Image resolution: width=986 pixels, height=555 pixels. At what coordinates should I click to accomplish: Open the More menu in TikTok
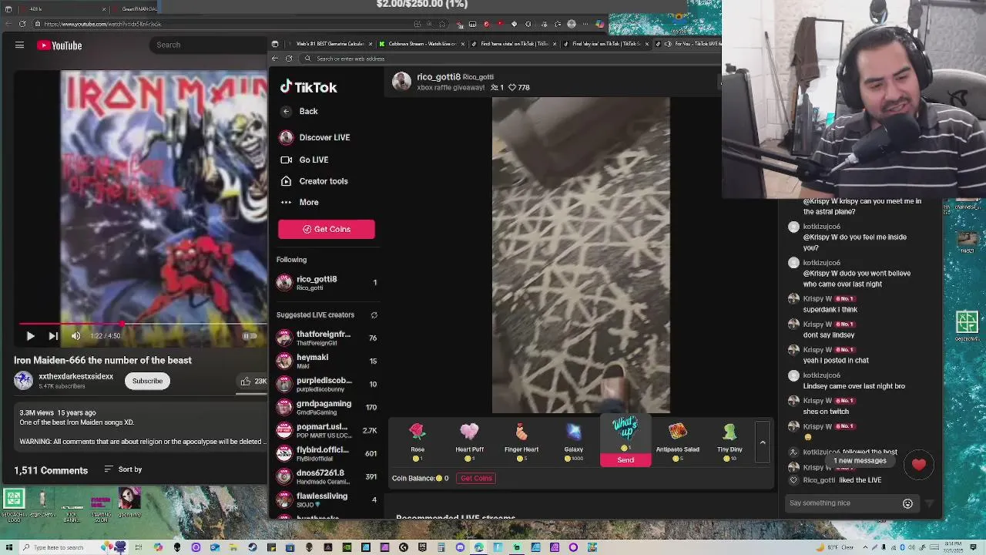tap(299, 202)
